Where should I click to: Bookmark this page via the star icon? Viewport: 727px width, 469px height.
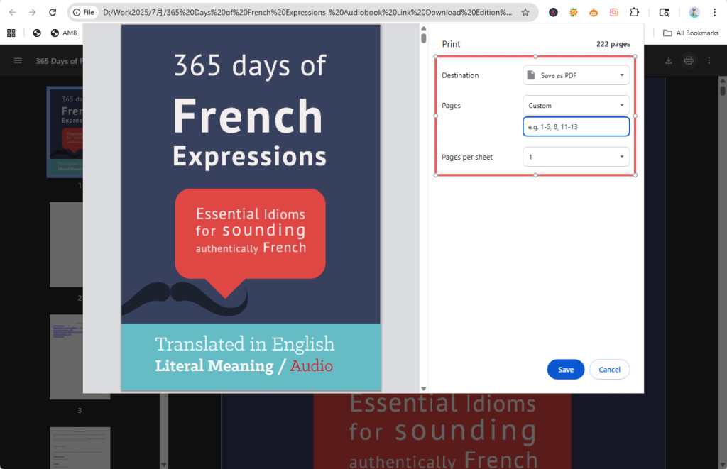(x=524, y=12)
